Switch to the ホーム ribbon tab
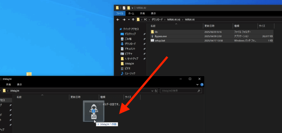 pos(131,13)
